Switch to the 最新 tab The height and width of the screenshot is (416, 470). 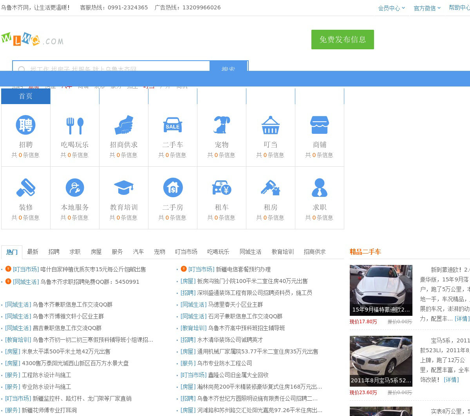[33, 252]
